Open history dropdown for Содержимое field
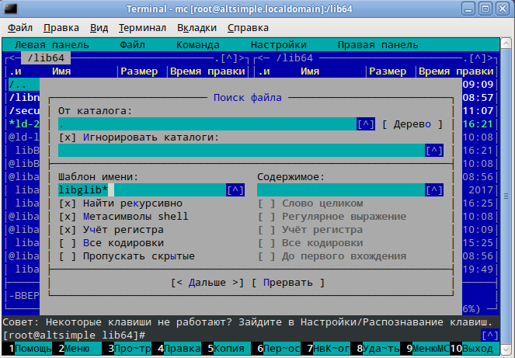The image size is (515, 358). [434, 190]
